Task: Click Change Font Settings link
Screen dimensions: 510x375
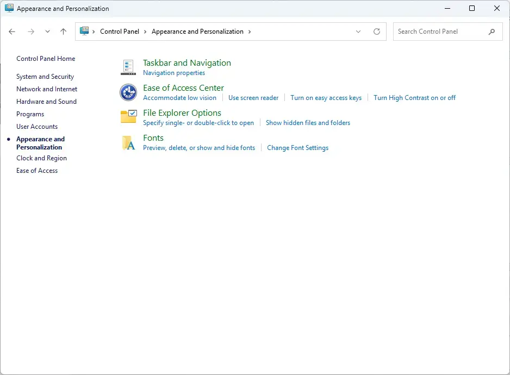Action: (x=297, y=148)
